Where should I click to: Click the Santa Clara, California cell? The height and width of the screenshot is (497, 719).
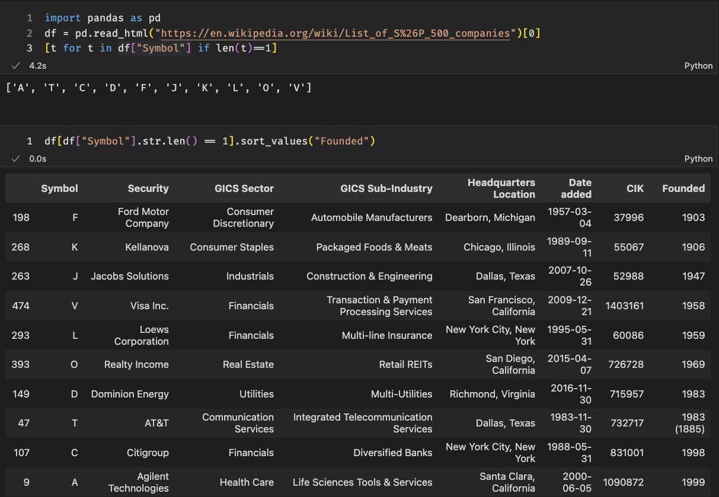click(507, 482)
